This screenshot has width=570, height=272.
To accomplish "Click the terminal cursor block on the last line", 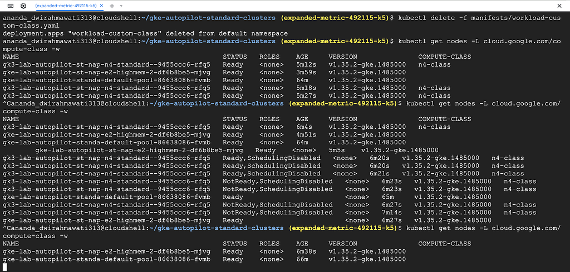I will [4, 268].
